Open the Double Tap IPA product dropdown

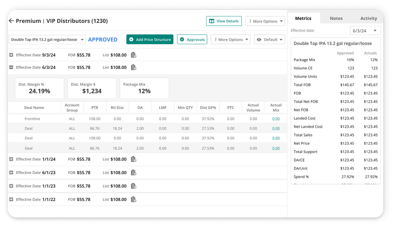click(x=82, y=39)
